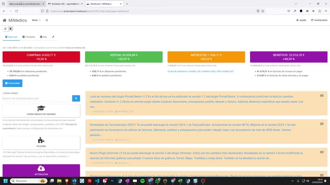This screenshot has width=330, height=185.
Task: Click the icon on the PortalCliente news card
Action: 322,96
